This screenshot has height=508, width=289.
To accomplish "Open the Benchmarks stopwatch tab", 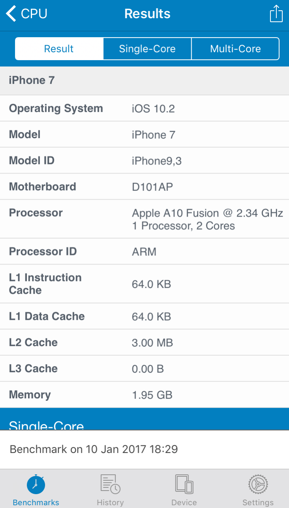I will coord(36,490).
